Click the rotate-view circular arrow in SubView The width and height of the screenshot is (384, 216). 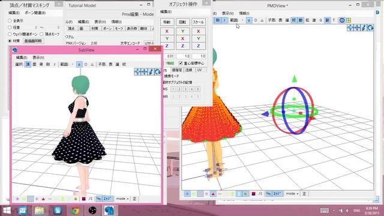click(x=157, y=71)
